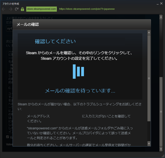Click the URL address text
This screenshot has height=158, width=165.
[x=87, y=9]
